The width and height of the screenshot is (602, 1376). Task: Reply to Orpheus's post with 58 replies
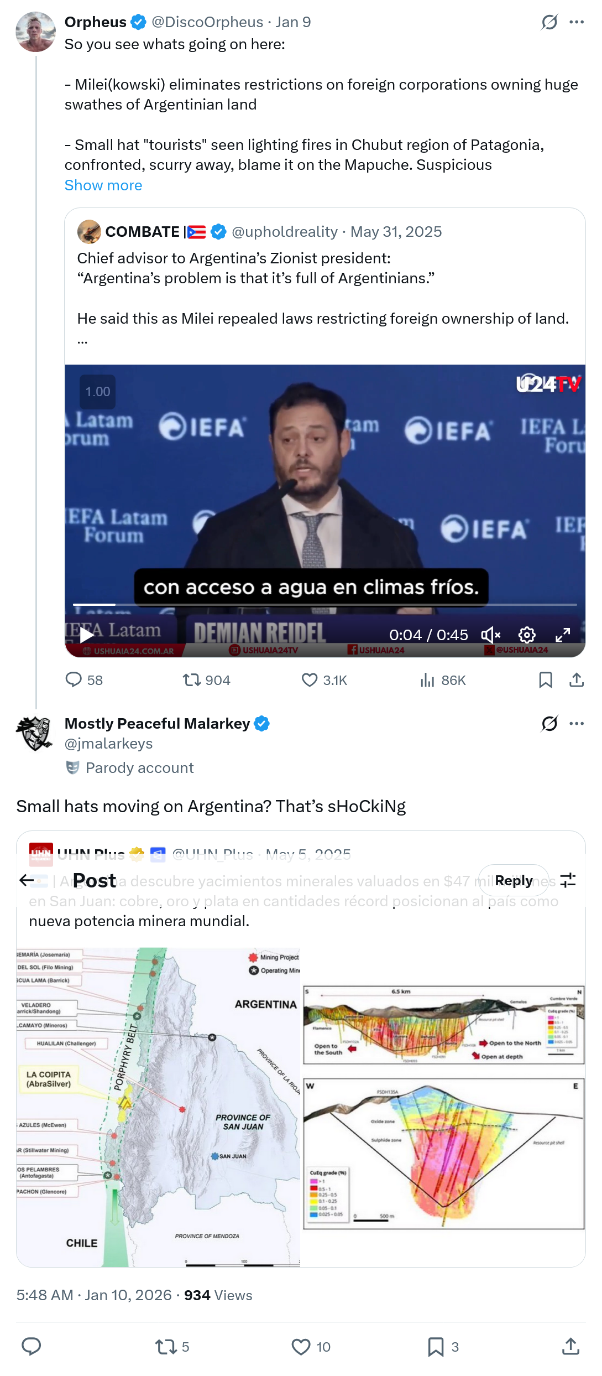84,680
